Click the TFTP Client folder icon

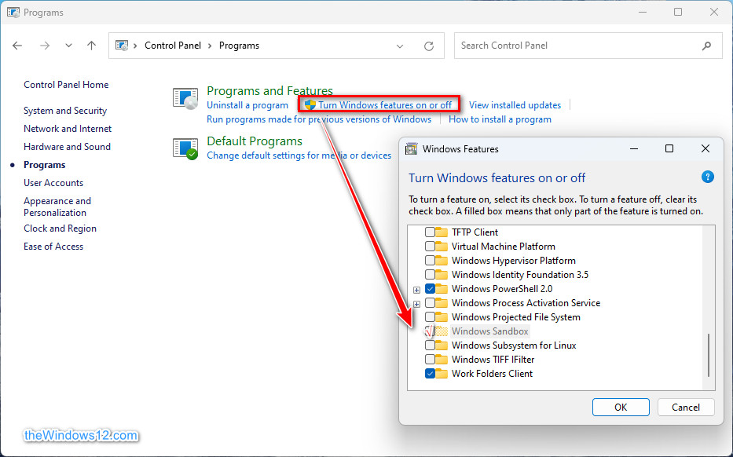[442, 232]
